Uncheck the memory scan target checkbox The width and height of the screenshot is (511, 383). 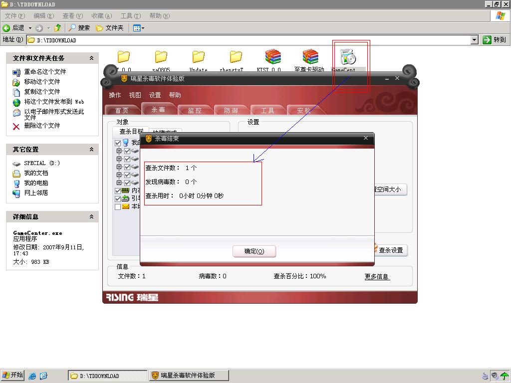pos(118,191)
